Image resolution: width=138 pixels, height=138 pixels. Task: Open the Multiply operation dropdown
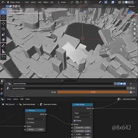coord(36,119)
